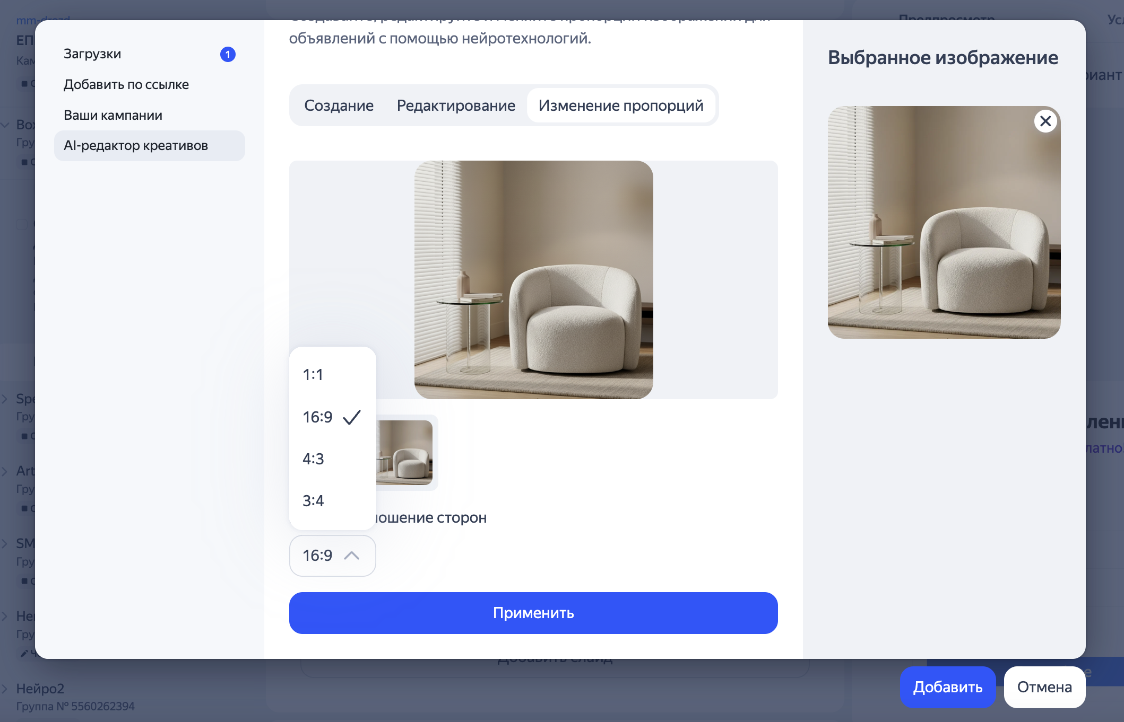Choose 1:1 ratio from the list
The image size is (1124, 722).
pos(313,375)
